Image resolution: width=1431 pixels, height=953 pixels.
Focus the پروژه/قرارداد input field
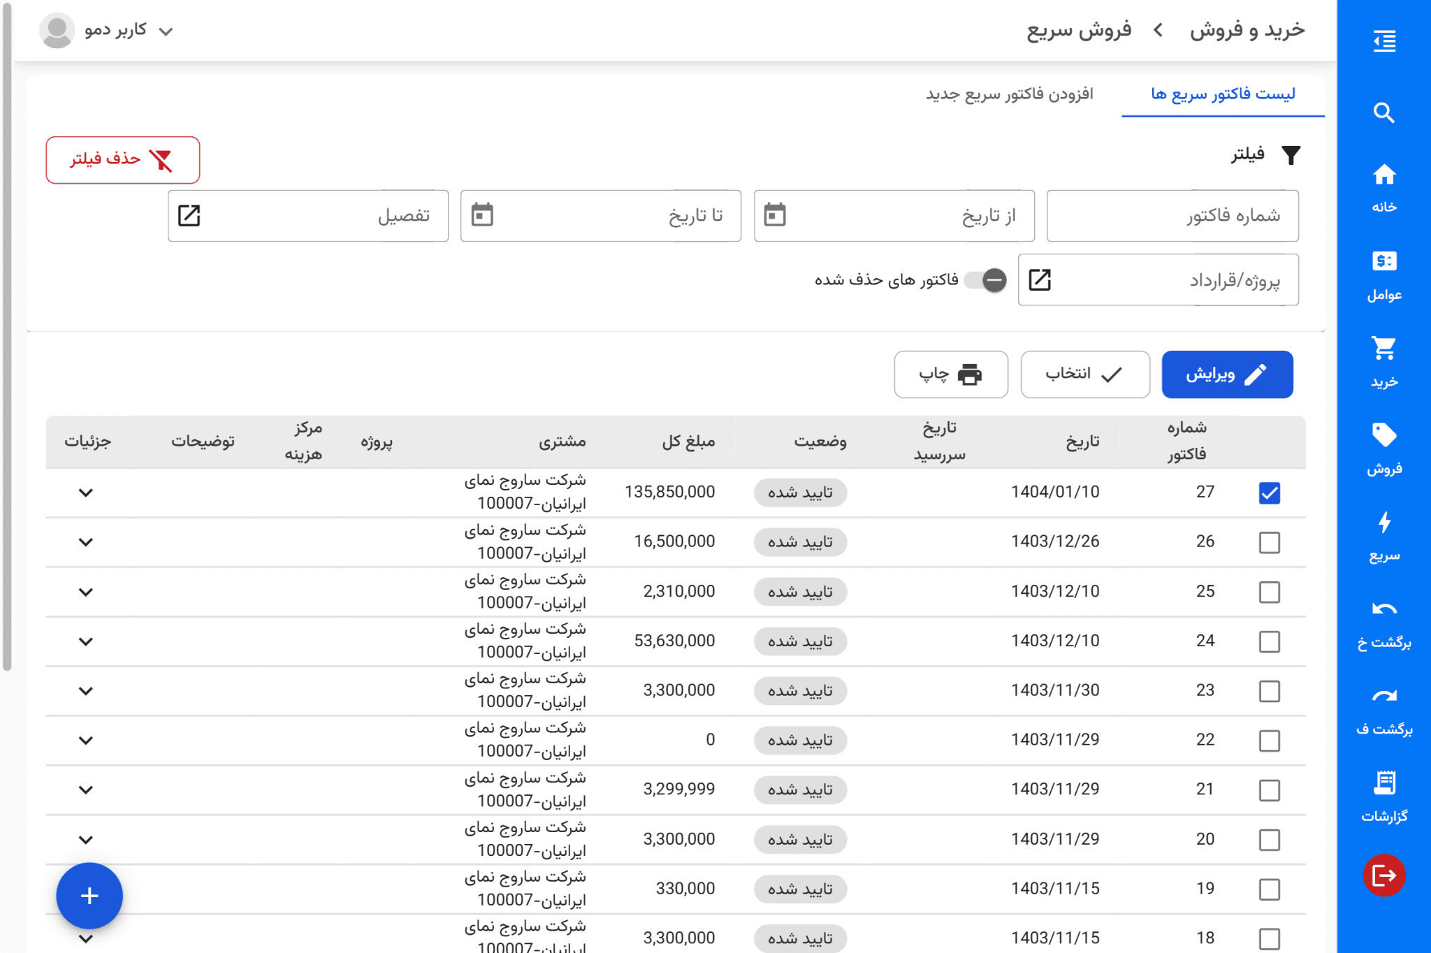[1158, 279]
